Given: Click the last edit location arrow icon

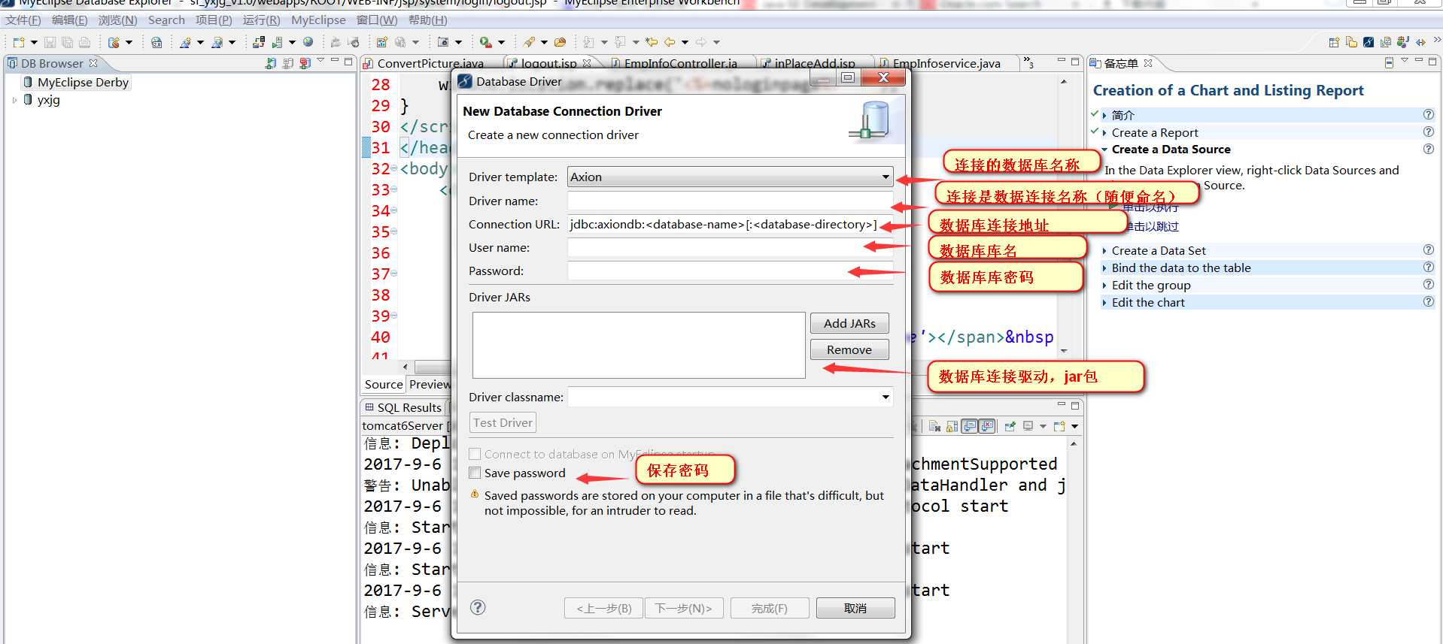Looking at the screenshot, I should pos(652,42).
